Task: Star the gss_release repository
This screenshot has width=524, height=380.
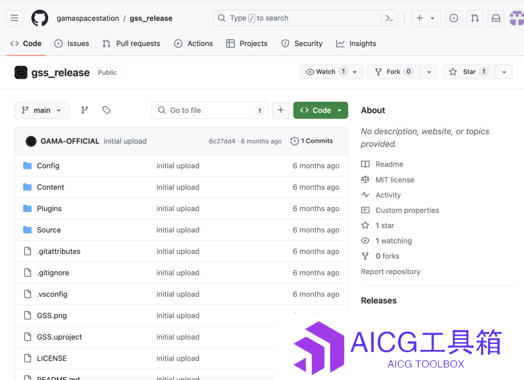Action: point(469,72)
